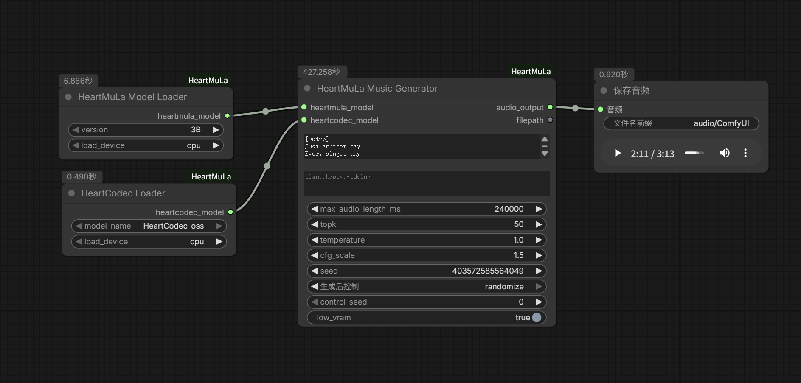This screenshot has width=801, height=383.
Task: Click link midpoint from HeartCodec Loader to Generator
Action: pos(267,166)
